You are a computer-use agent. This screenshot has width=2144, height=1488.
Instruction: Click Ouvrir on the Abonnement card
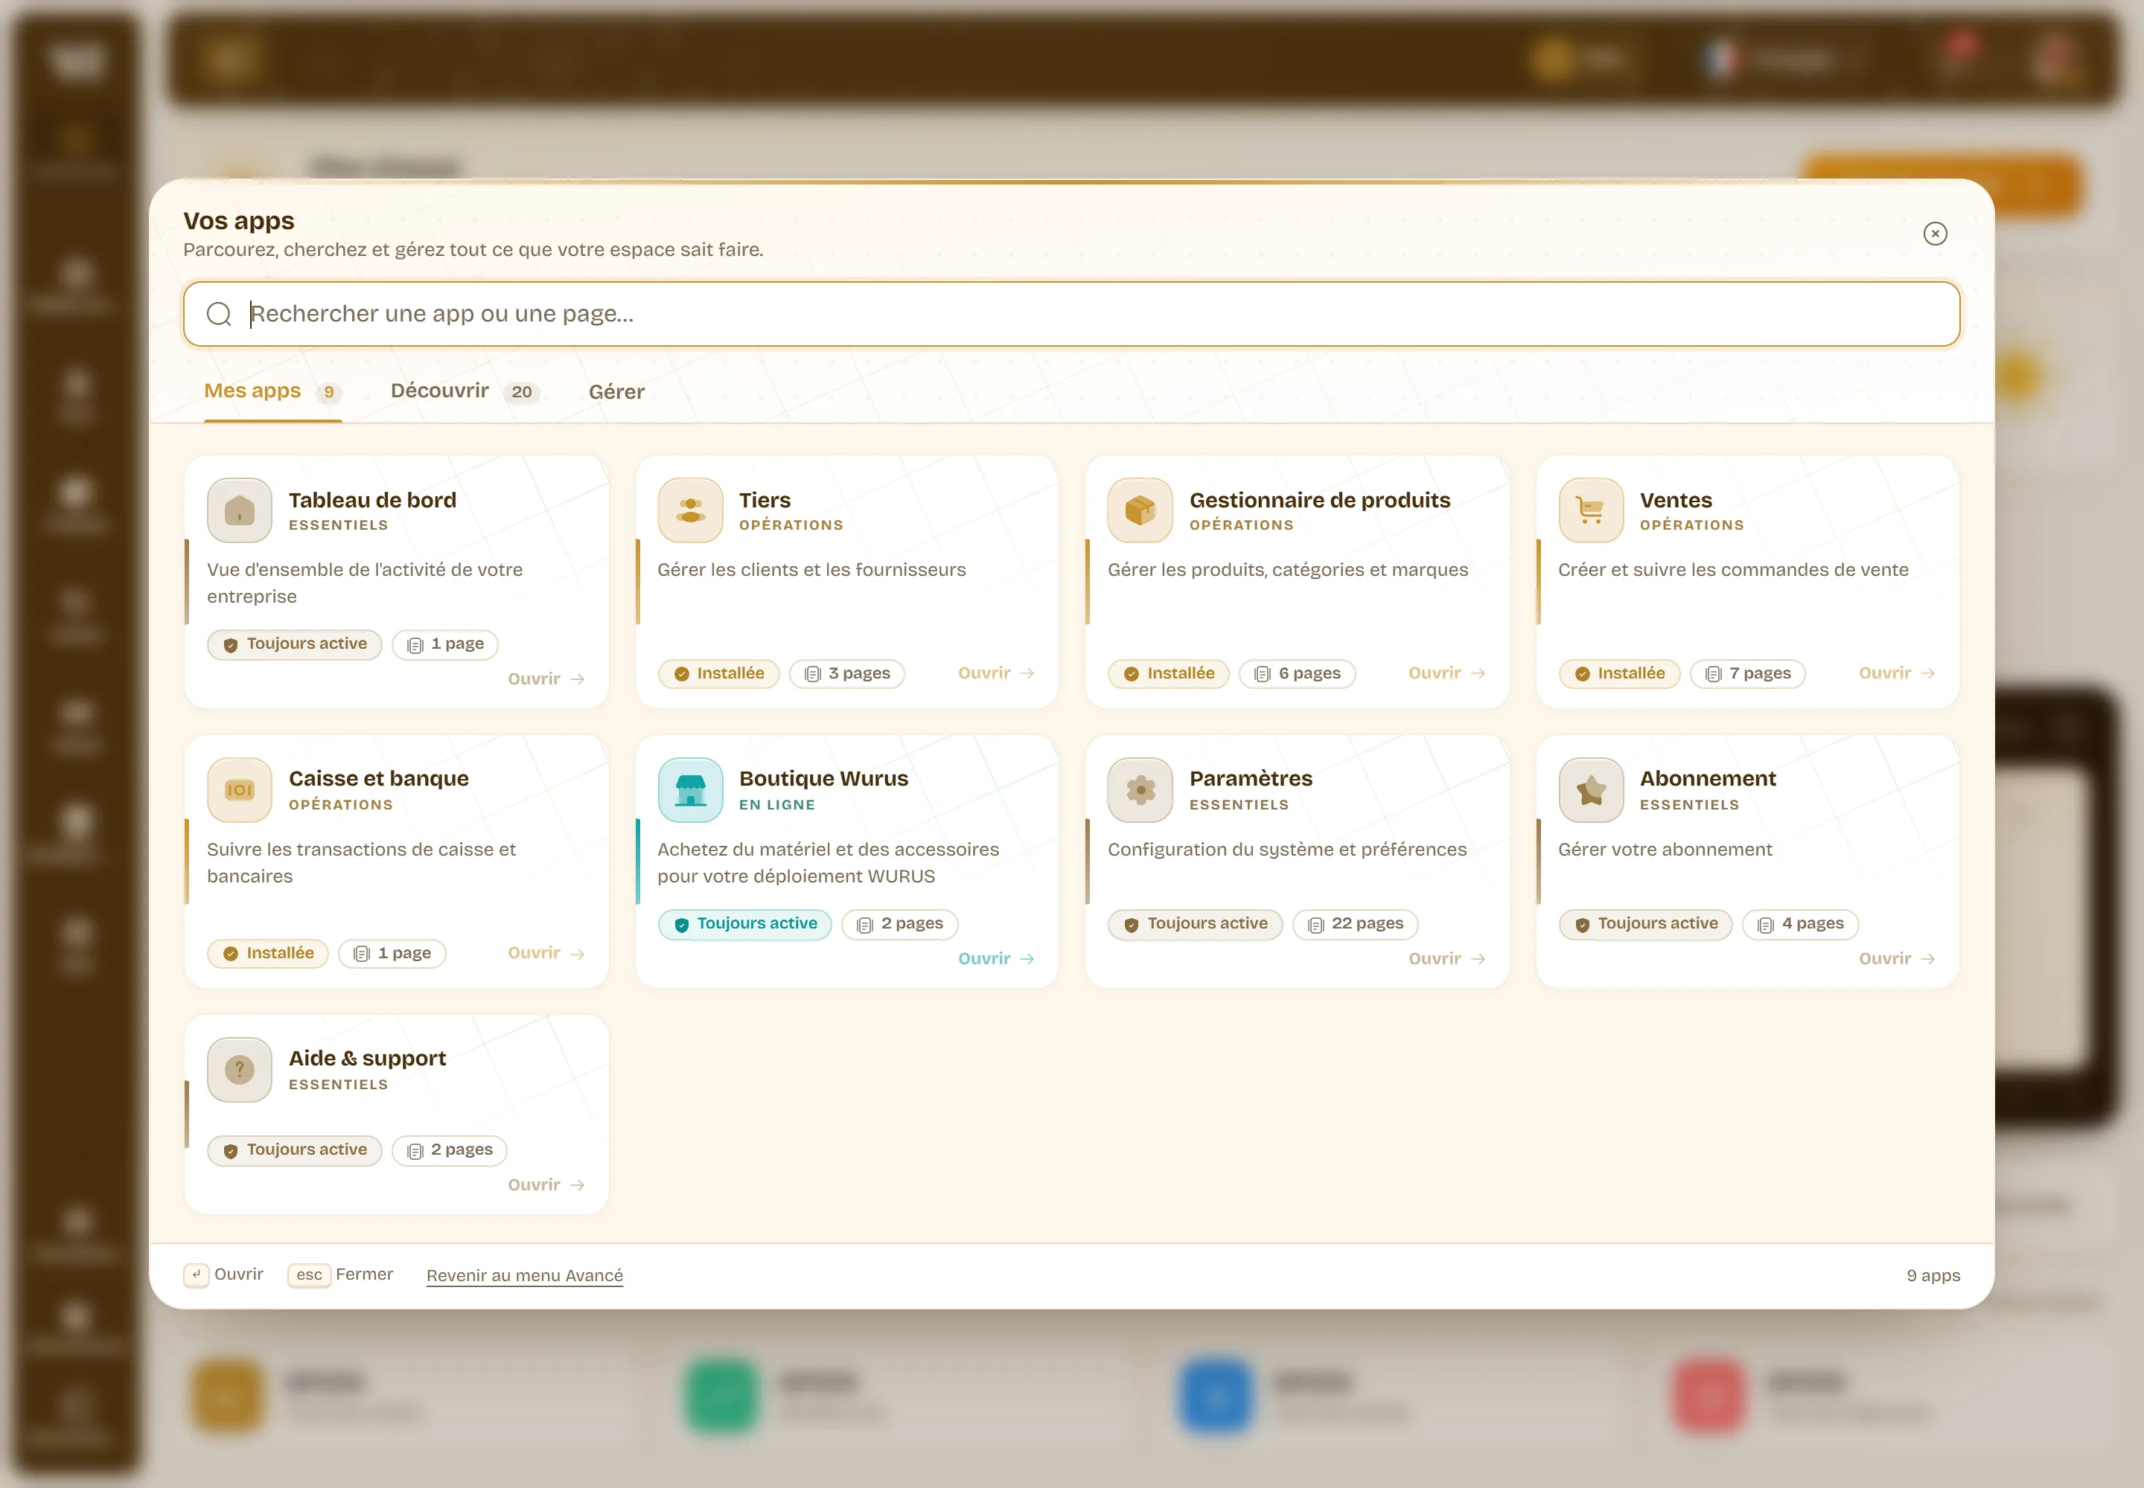click(1897, 958)
